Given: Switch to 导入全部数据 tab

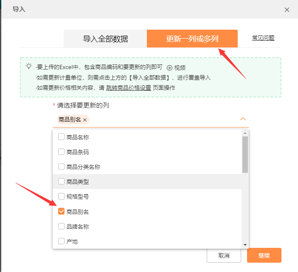Looking at the screenshot, I should pos(105,39).
